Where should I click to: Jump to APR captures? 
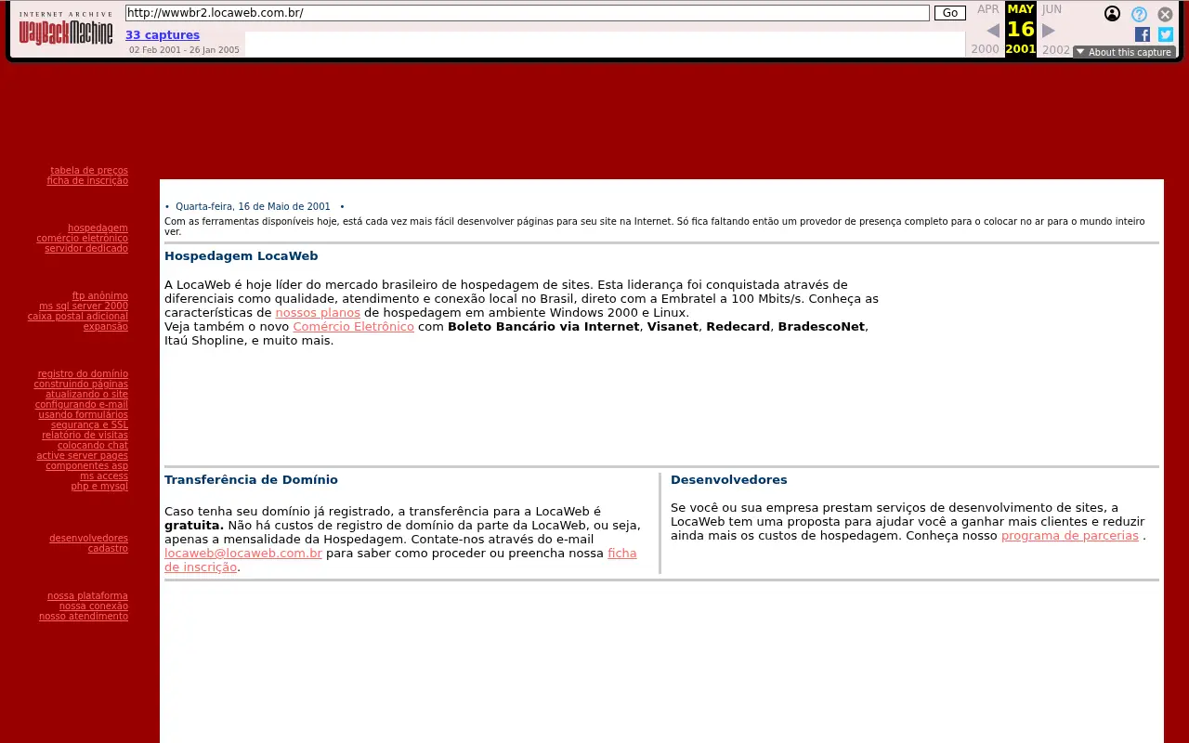click(988, 9)
